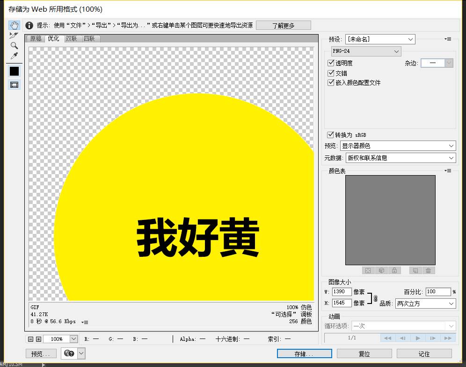Go to next animation frame
This screenshot has width=466, height=367.
click(x=433, y=338)
